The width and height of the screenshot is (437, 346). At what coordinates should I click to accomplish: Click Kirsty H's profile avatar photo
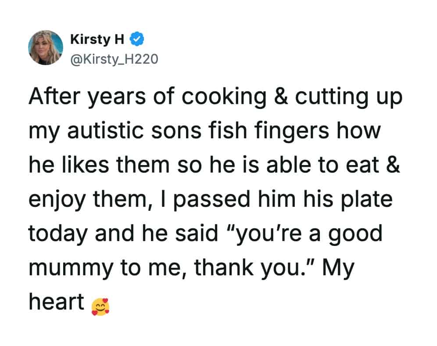click(x=46, y=47)
